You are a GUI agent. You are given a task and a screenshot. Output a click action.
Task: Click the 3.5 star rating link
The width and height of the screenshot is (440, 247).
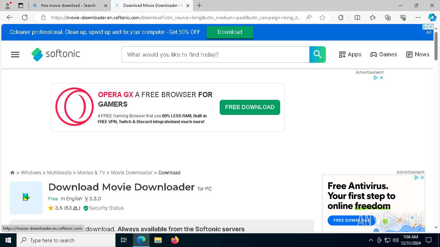pyautogui.click(x=64, y=208)
